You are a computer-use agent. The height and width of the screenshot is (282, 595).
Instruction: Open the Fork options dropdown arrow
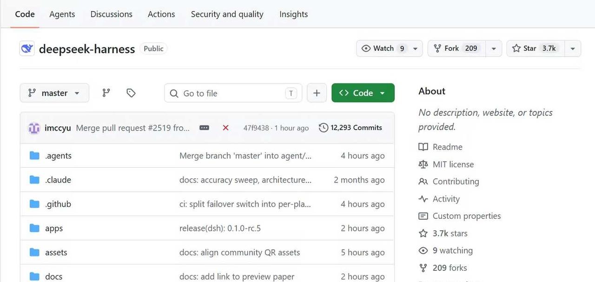pyautogui.click(x=494, y=48)
